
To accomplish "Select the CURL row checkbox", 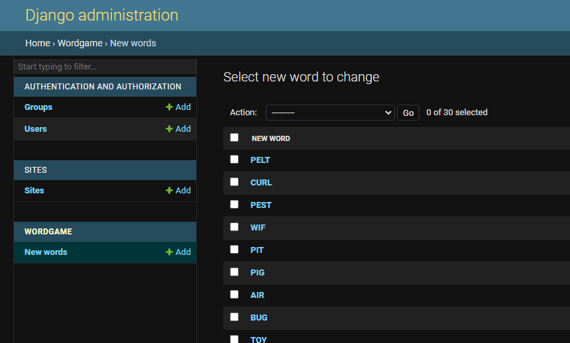I will pos(234,182).
